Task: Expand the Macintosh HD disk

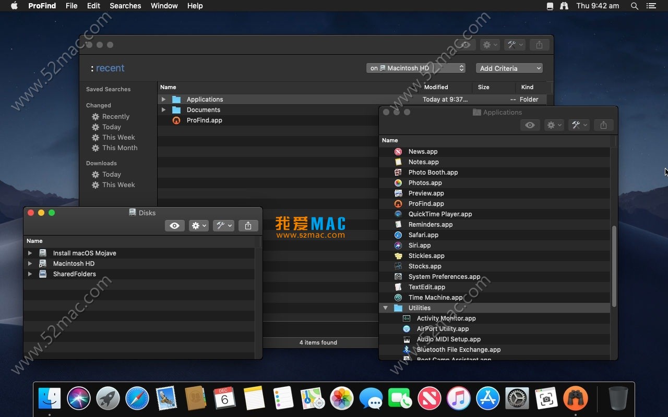Action: click(x=30, y=263)
